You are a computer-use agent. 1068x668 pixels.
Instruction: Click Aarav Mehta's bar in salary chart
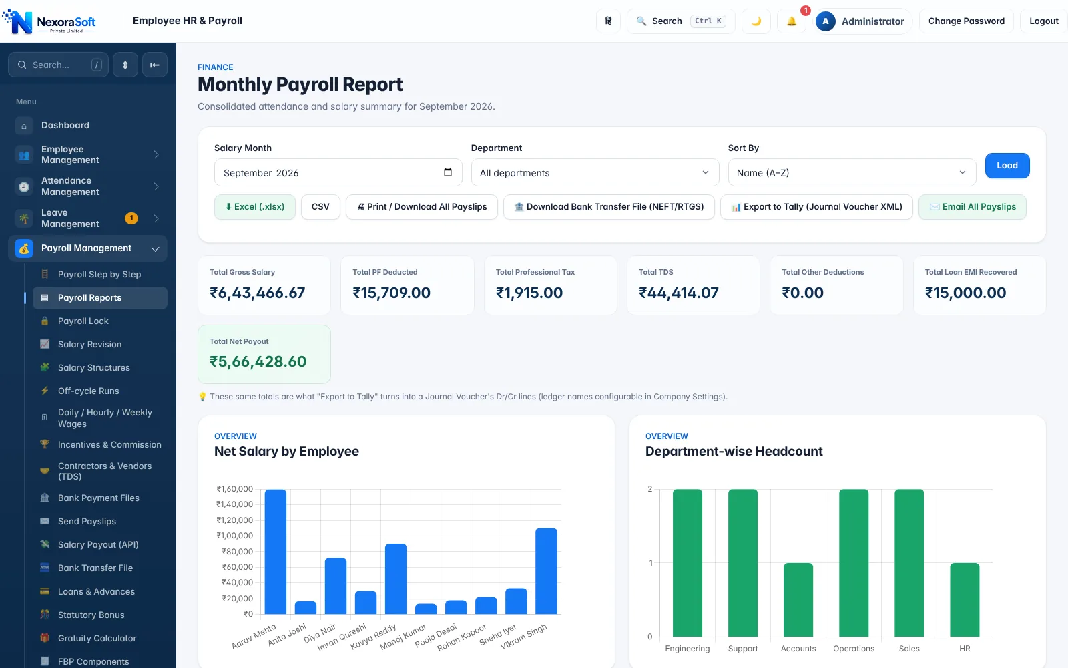click(x=276, y=552)
